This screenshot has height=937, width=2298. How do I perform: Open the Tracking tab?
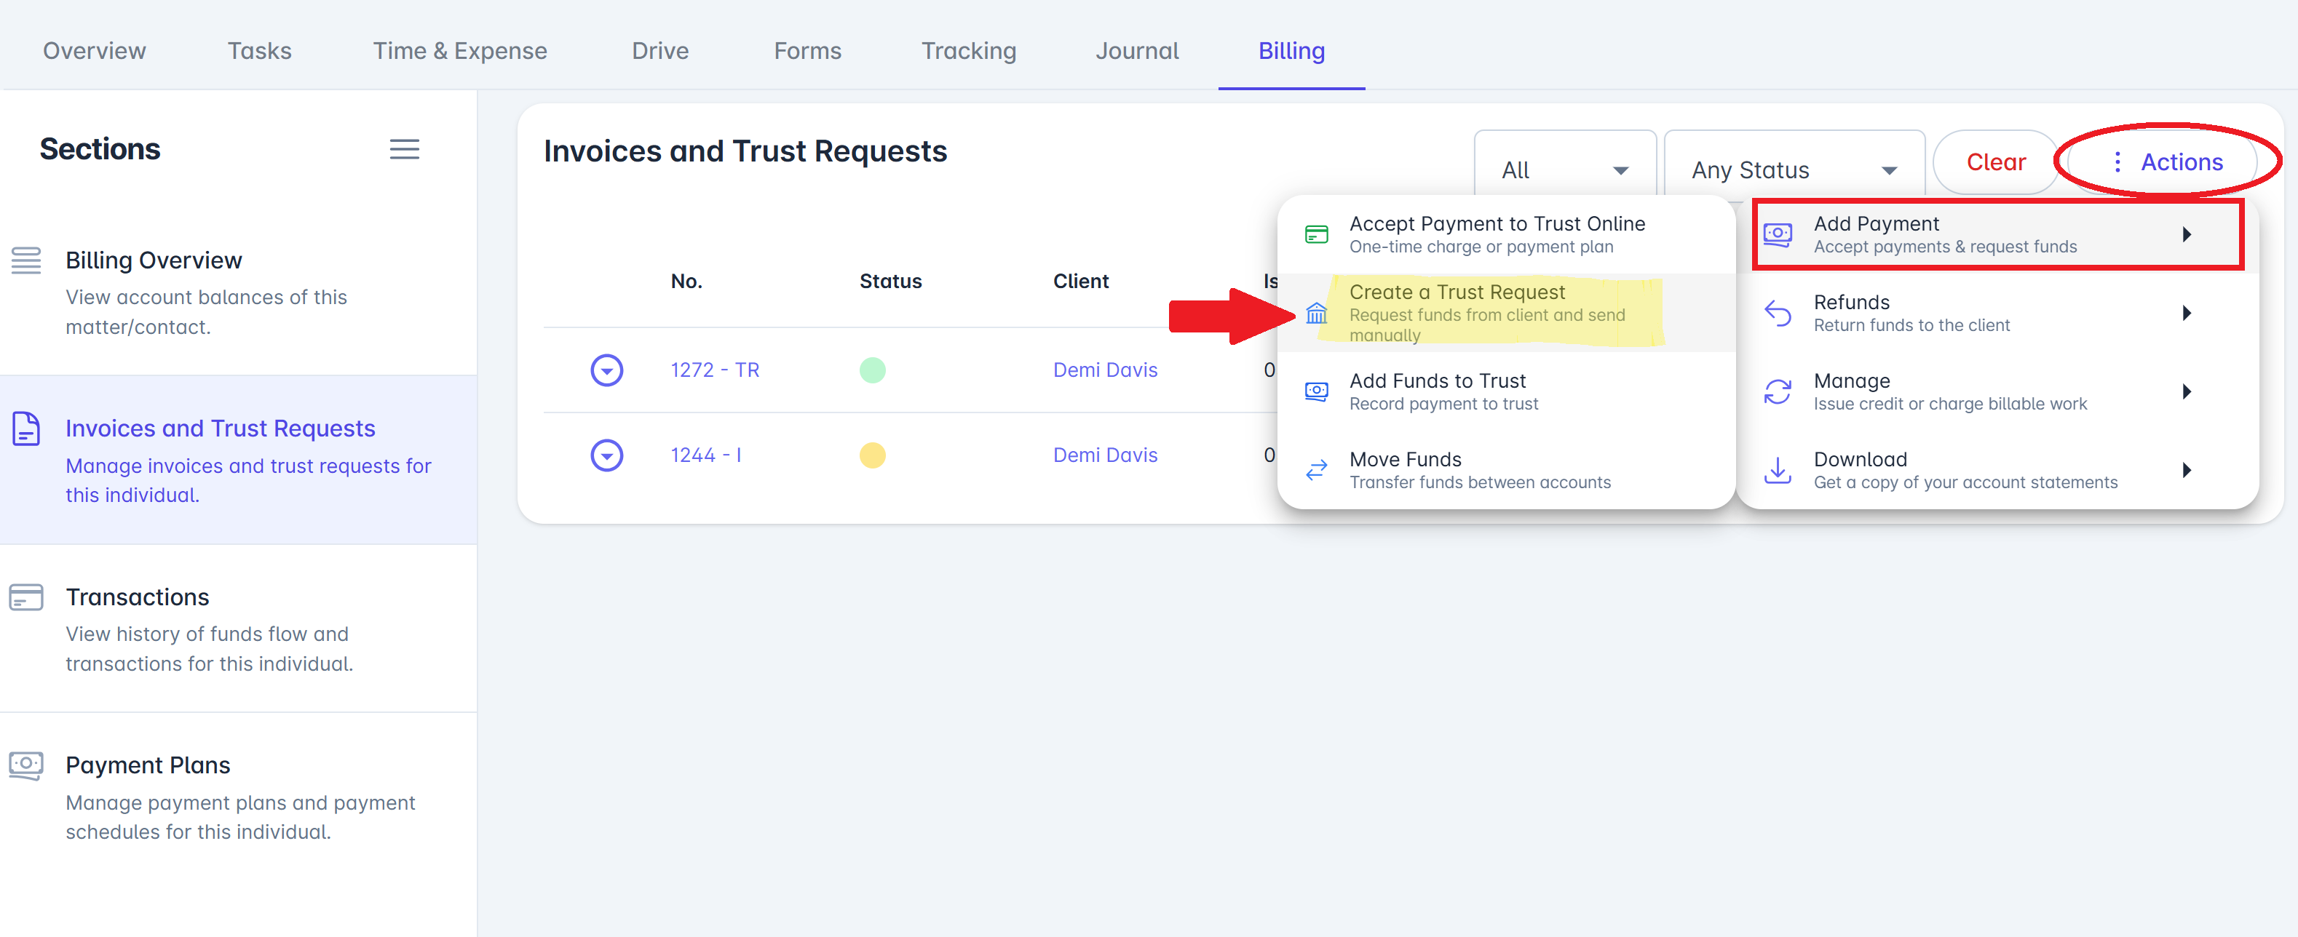point(968,51)
